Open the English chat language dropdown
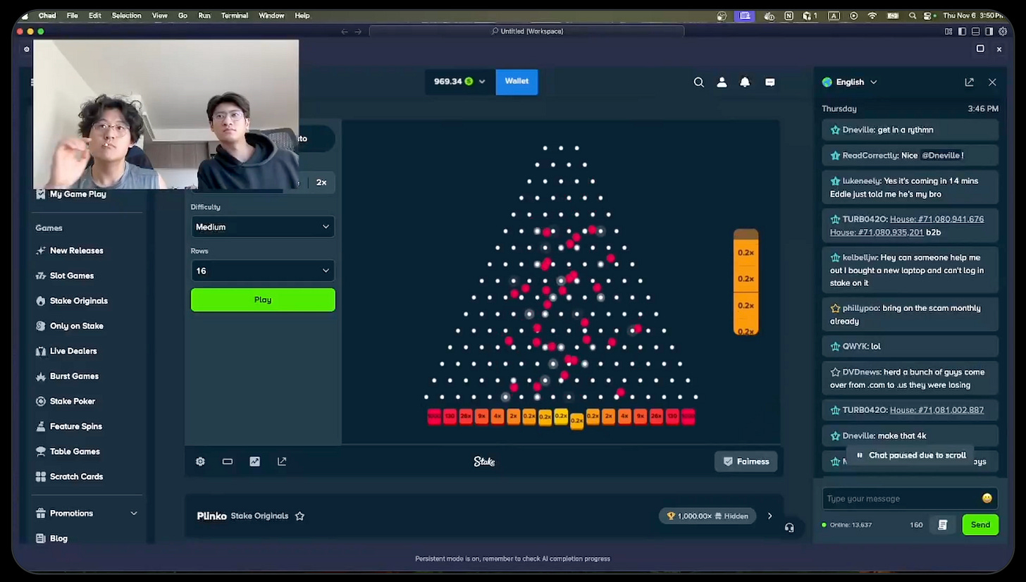 (x=850, y=82)
